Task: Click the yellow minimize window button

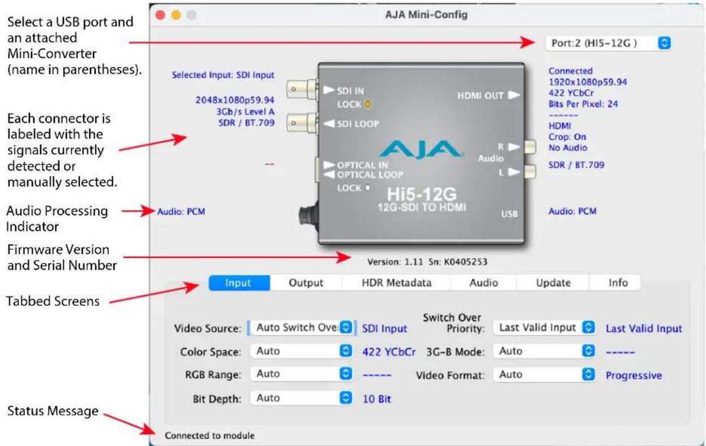Action: 176,15
